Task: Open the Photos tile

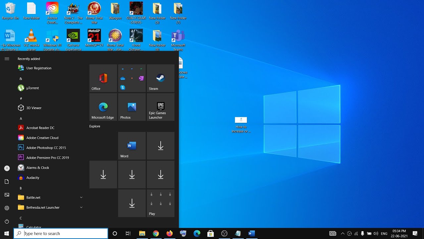Action: click(x=132, y=107)
